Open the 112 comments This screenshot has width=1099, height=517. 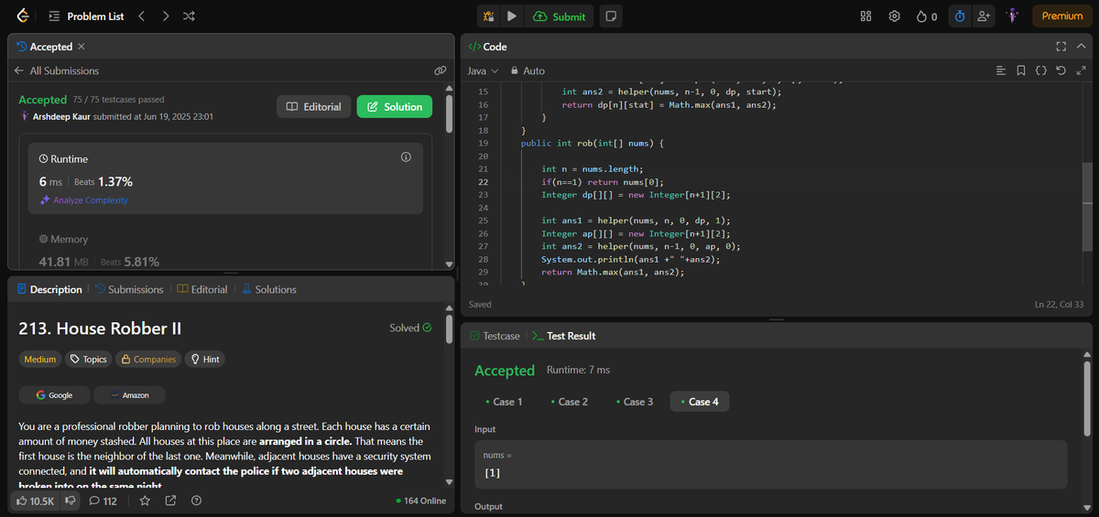coord(103,501)
